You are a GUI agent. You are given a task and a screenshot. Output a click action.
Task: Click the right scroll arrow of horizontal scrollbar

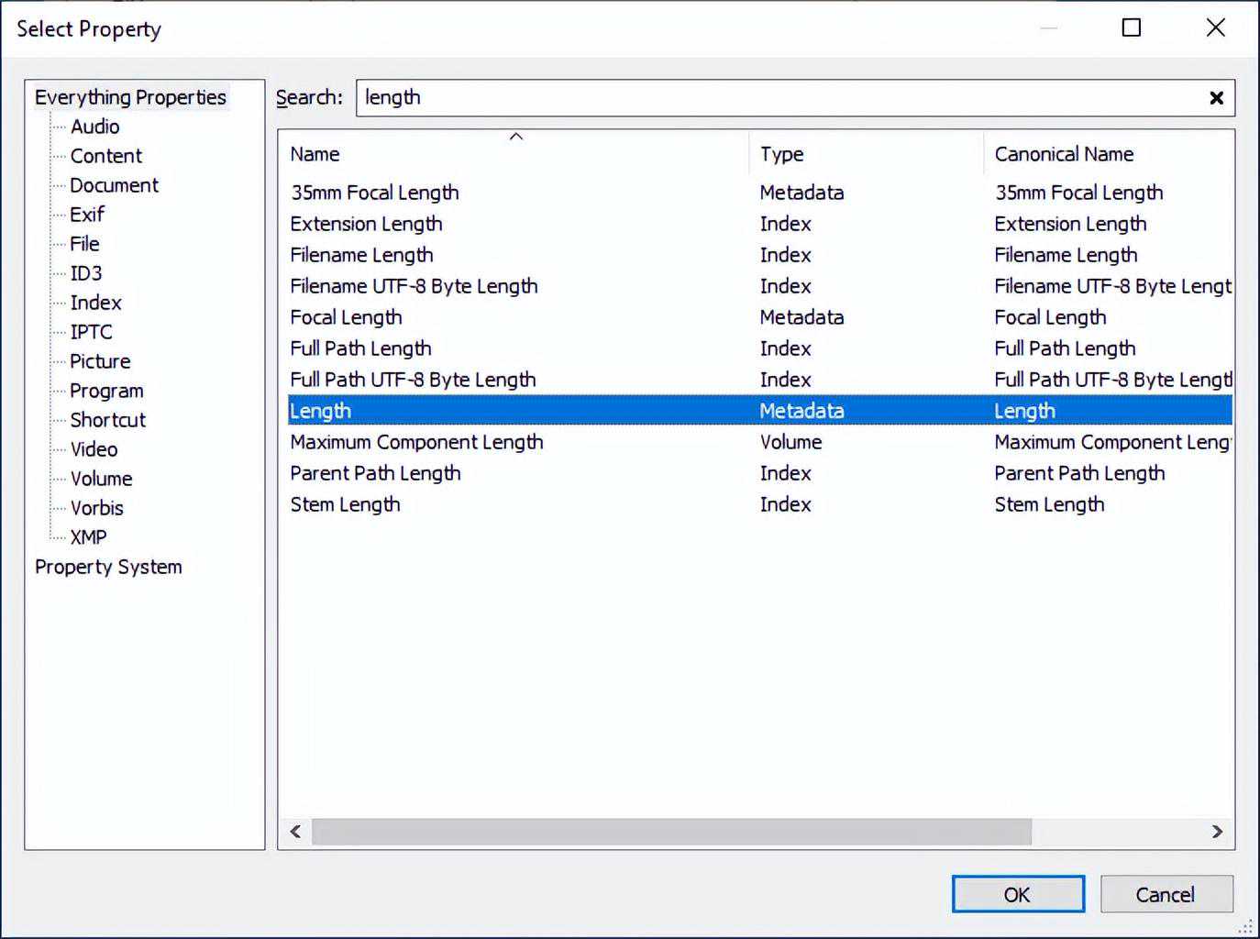click(x=1217, y=832)
